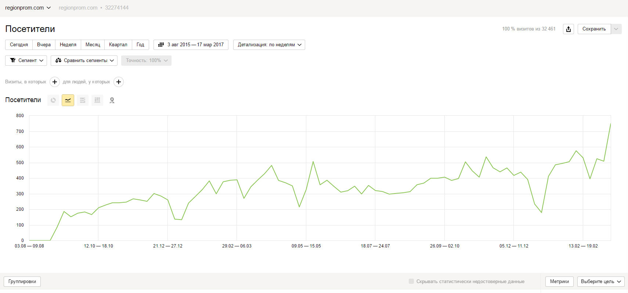Add condition for people with plus icon

pos(119,82)
